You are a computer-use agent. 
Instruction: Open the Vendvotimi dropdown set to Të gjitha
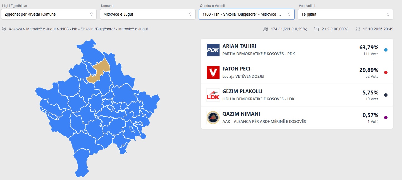tap(345, 14)
